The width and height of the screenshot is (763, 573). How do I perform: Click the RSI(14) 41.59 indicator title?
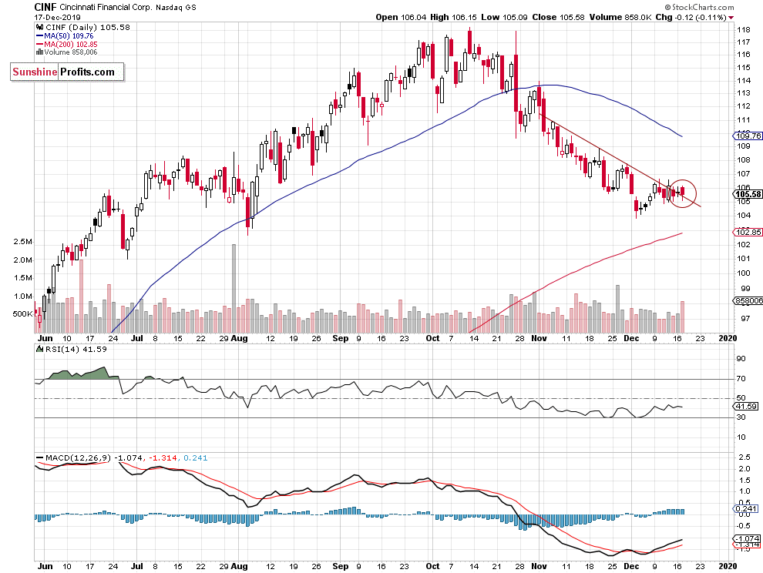pos(76,349)
